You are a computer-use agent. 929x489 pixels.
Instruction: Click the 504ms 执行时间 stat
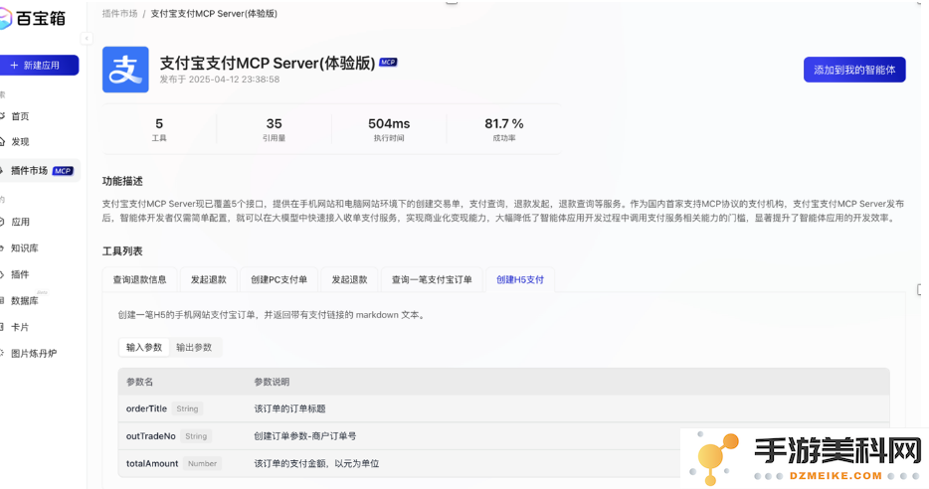389,129
